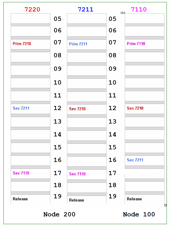Click Sec 7110 in the 7211 column
The width and height of the screenshot is (170, 227).
tap(77, 174)
